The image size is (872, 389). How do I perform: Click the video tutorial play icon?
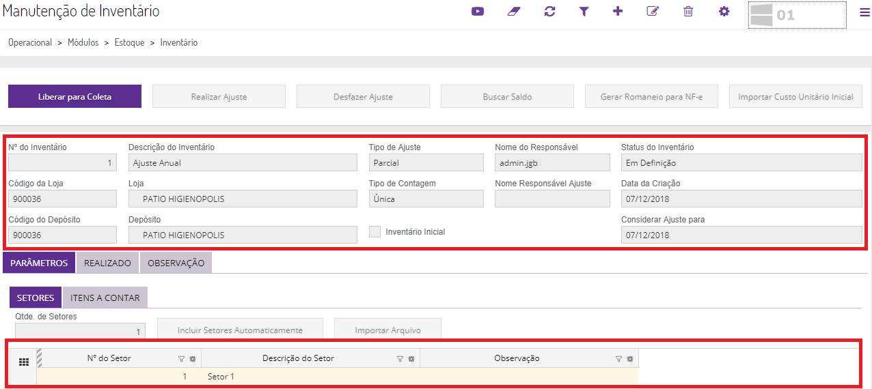click(x=478, y=12)
